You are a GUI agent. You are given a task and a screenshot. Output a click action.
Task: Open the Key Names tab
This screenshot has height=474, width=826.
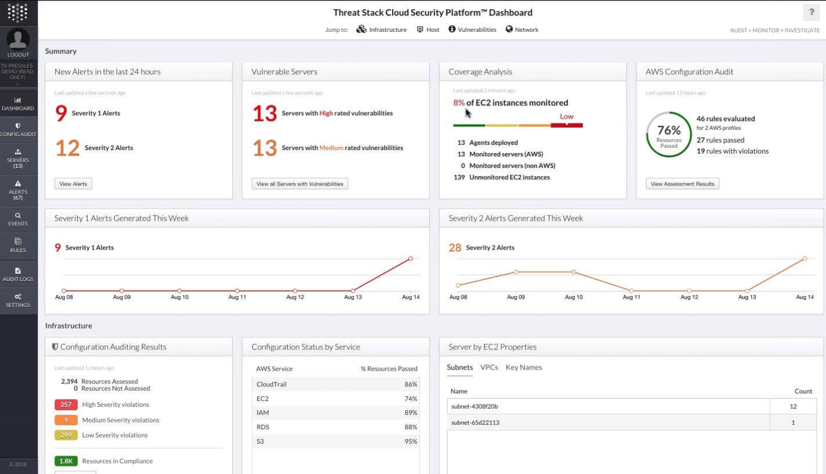click(523, 367)
